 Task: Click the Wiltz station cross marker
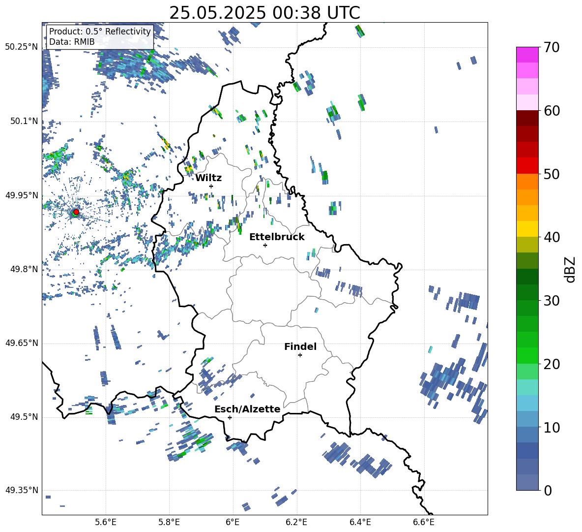(211, 186)
